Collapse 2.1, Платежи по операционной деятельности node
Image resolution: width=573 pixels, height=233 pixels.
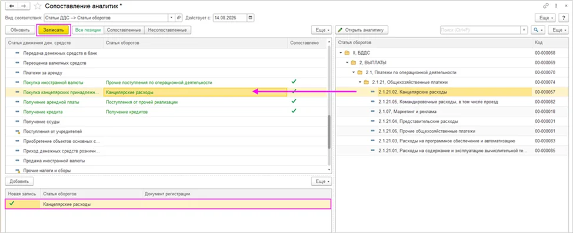[x=354, y=72]
